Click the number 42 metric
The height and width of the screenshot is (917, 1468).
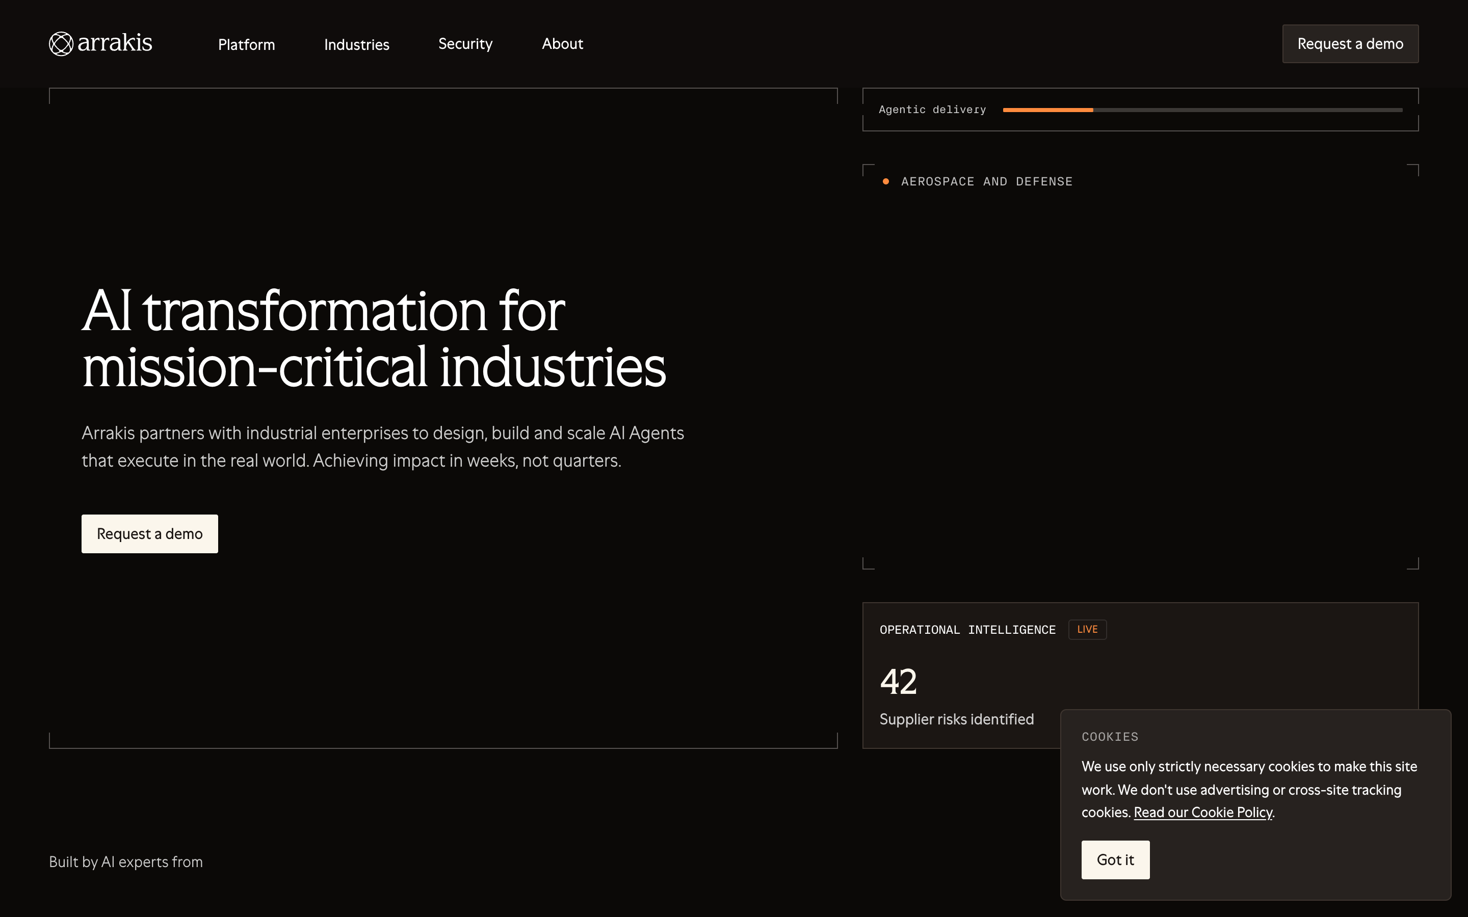(x=899, y=682)
